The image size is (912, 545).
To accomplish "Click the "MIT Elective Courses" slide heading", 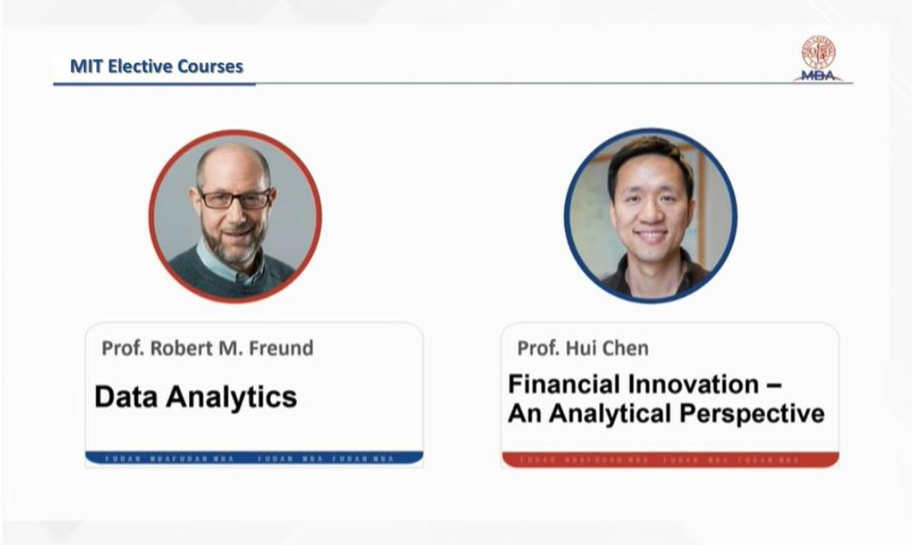I will point(156,66).
